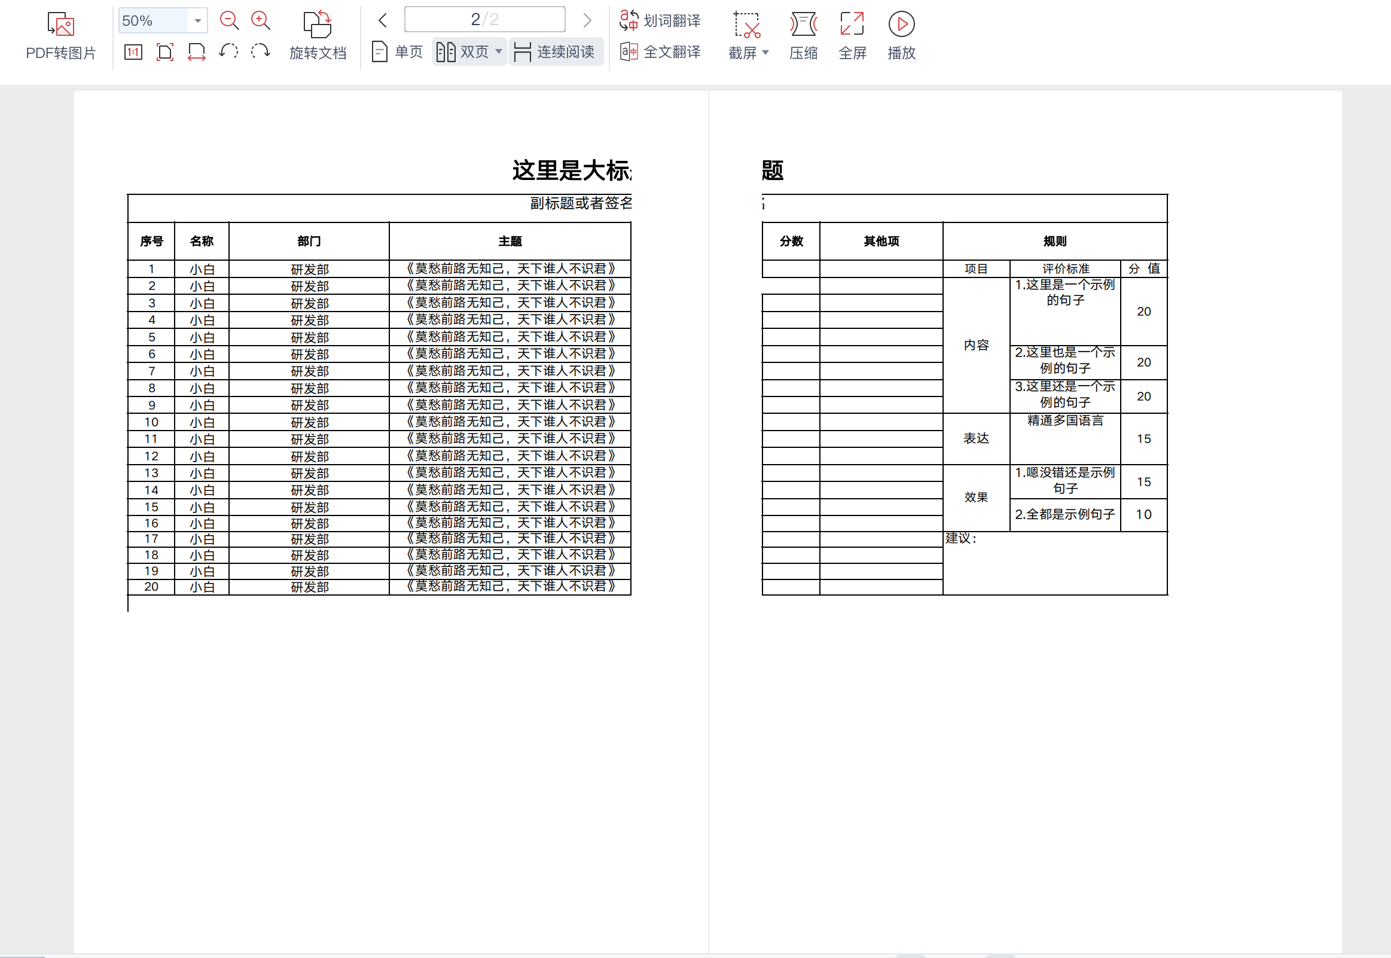The image size is (1391, 958).
Task: Click the PDF转图片 icon
Action: (60, 25)
